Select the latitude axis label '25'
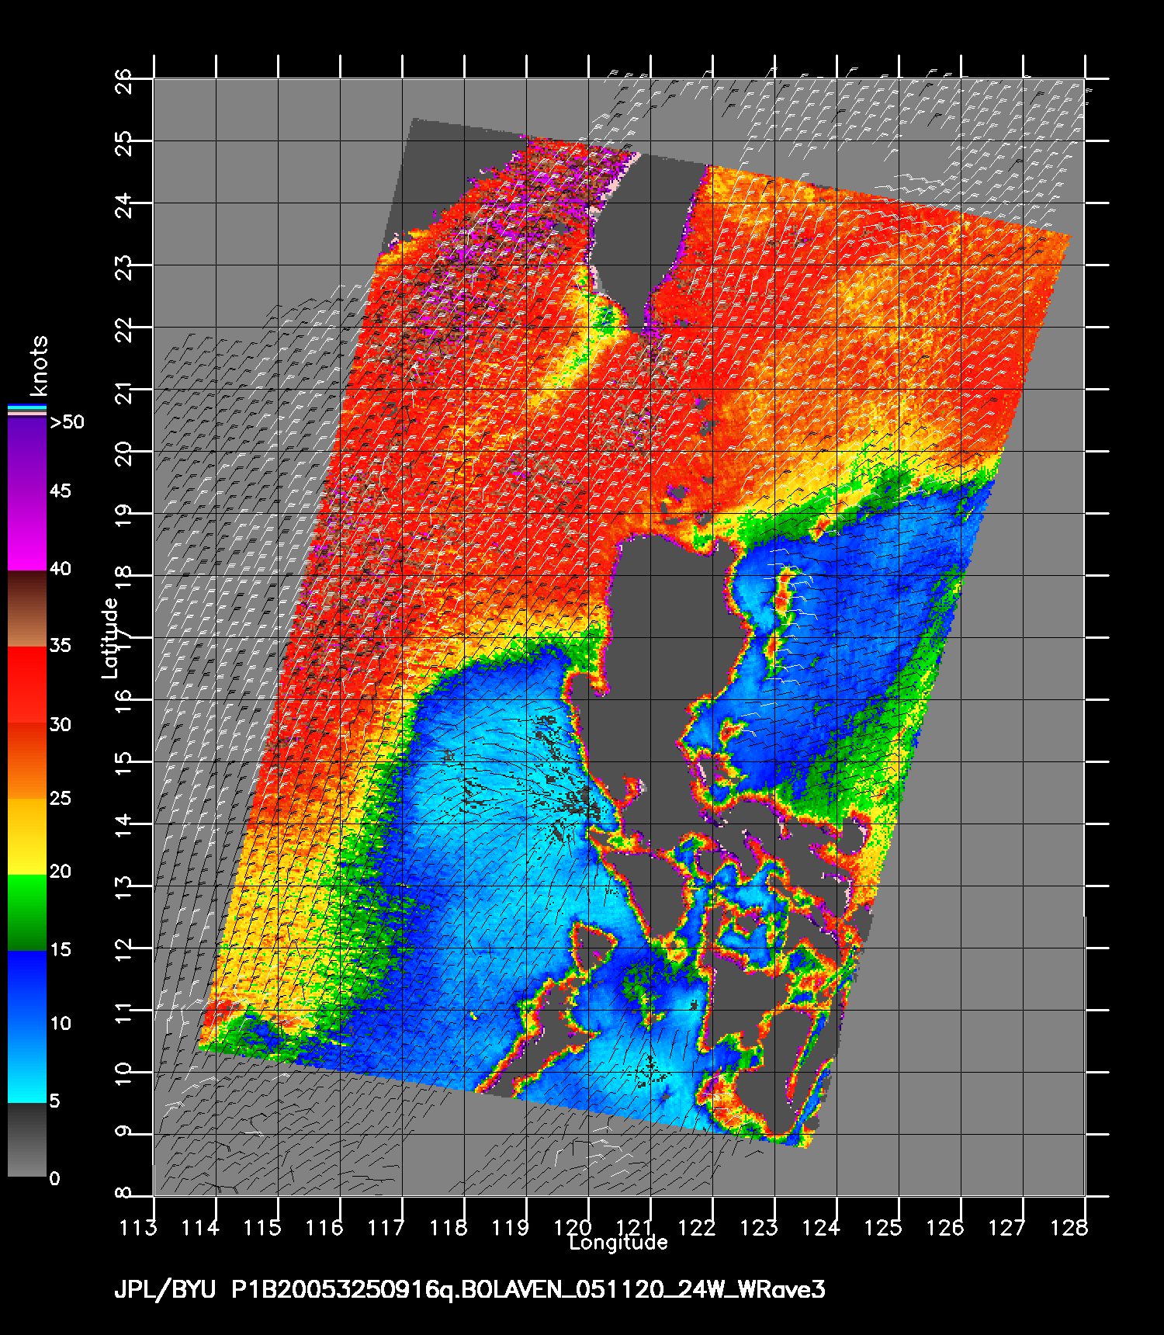The image size is (1164, 1335). pos(124,143)
